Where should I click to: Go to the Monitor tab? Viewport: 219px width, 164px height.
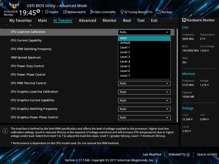pos(109,20)
